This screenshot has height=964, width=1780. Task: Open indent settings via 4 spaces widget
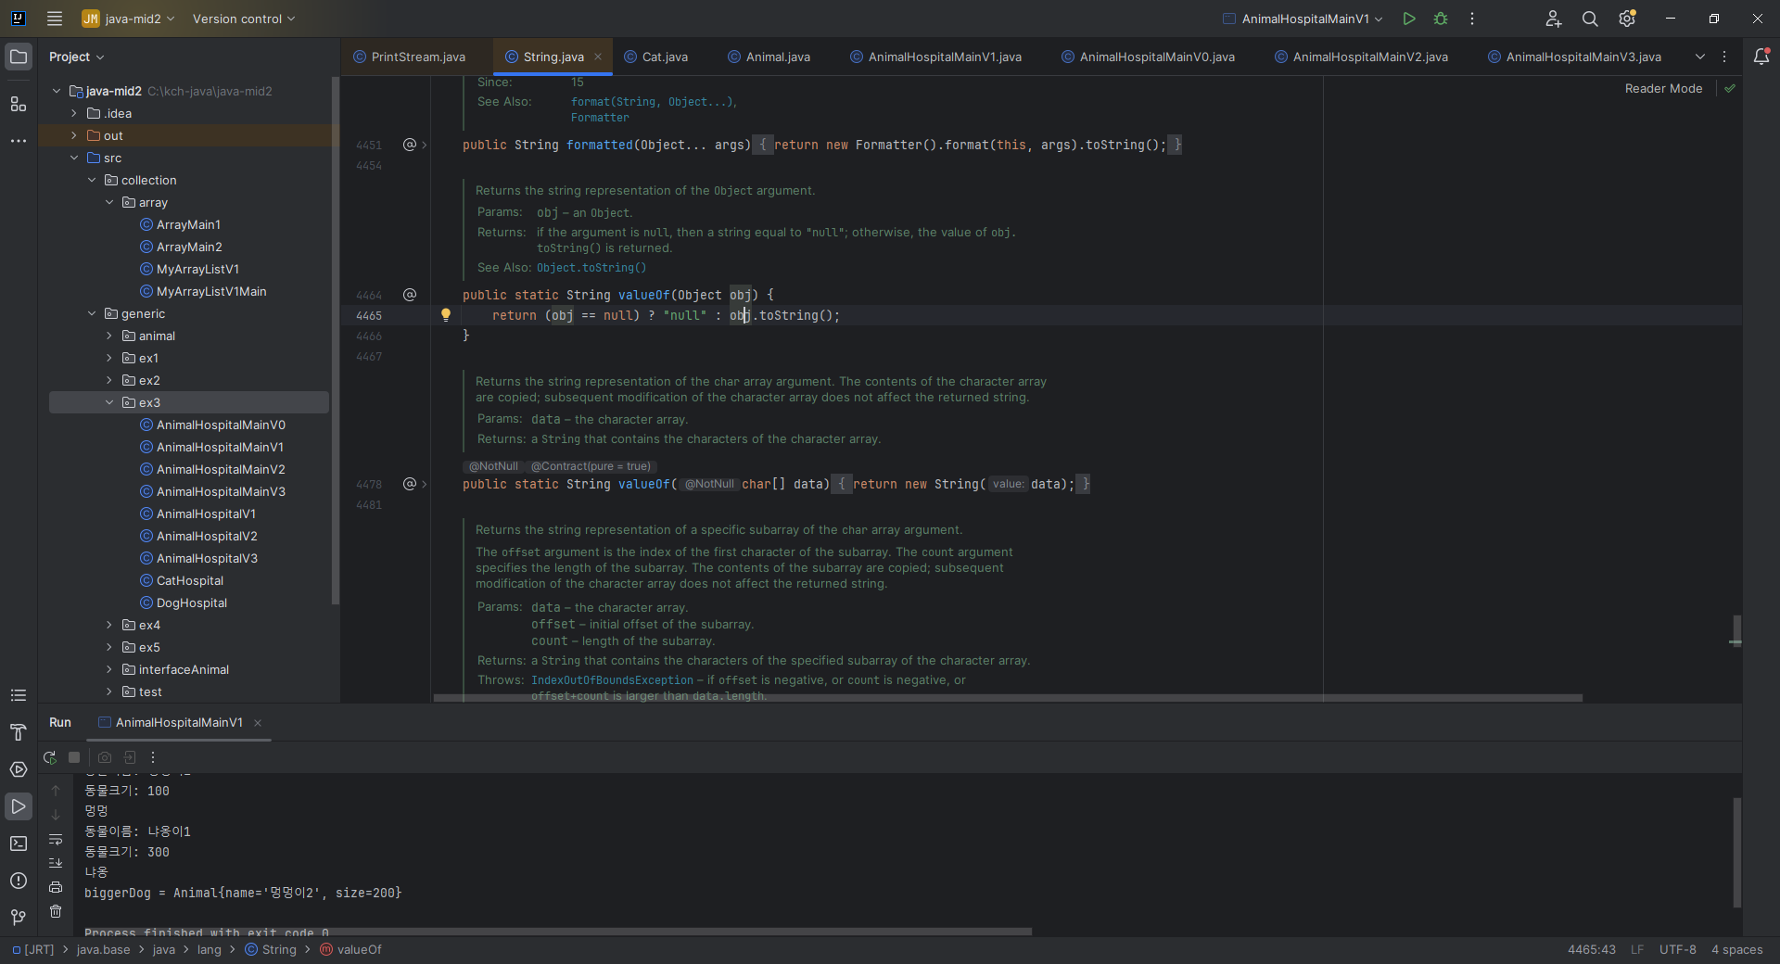(x=1736, y=949)
